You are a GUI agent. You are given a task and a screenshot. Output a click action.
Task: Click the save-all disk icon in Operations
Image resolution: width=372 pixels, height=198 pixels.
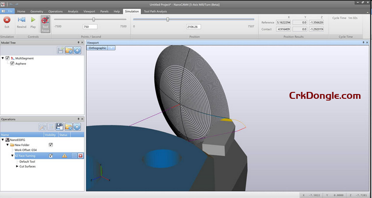(x=60, y=127)
